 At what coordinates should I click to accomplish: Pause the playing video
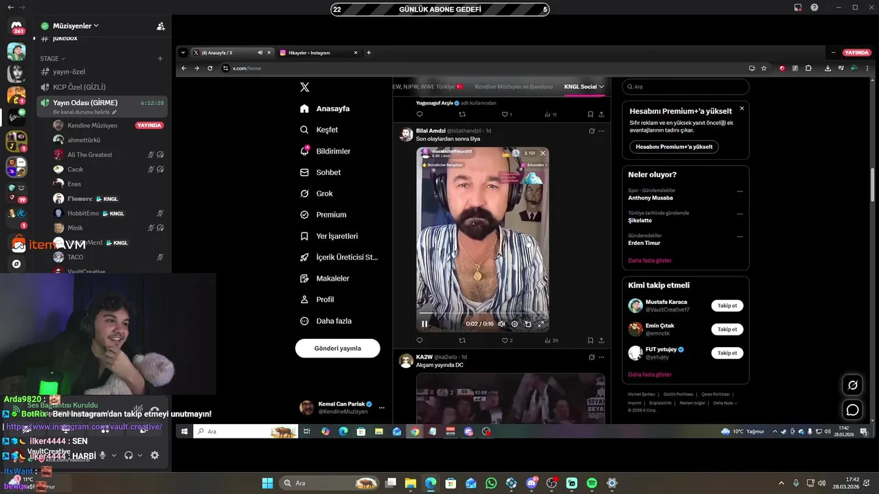pos(424,324)
